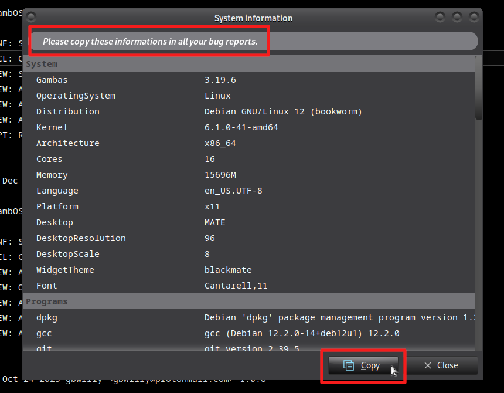Click the X icon on the Close button
The height and width of the screenshot is (393, 504).
click(427, 365)
